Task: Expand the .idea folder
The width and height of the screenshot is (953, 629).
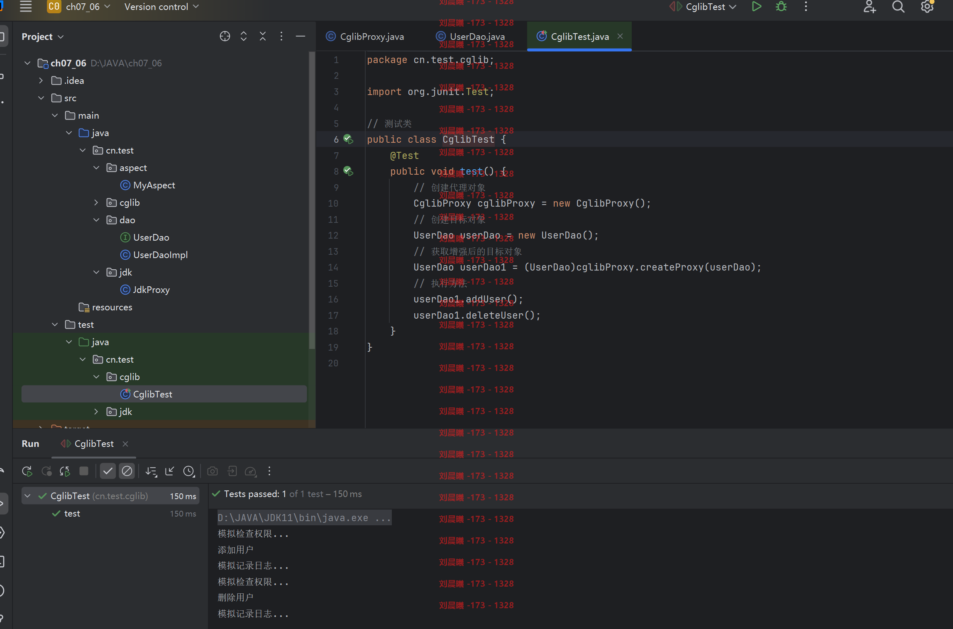Action: 41,80
